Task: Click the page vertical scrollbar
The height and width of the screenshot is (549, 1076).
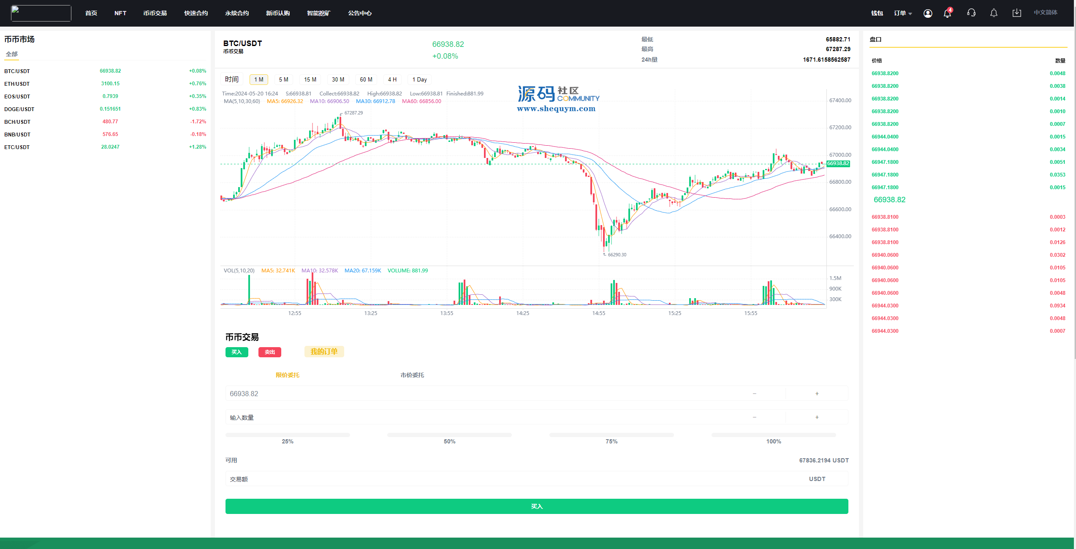Action: [1075, 182]
